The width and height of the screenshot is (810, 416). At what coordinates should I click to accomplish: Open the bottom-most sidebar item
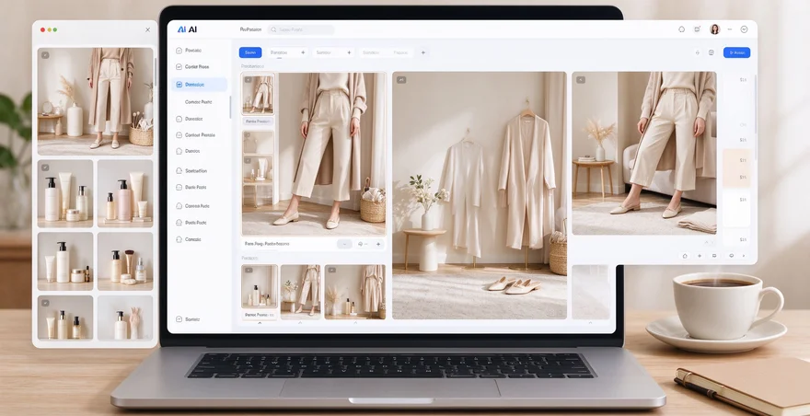click(189, 320)
